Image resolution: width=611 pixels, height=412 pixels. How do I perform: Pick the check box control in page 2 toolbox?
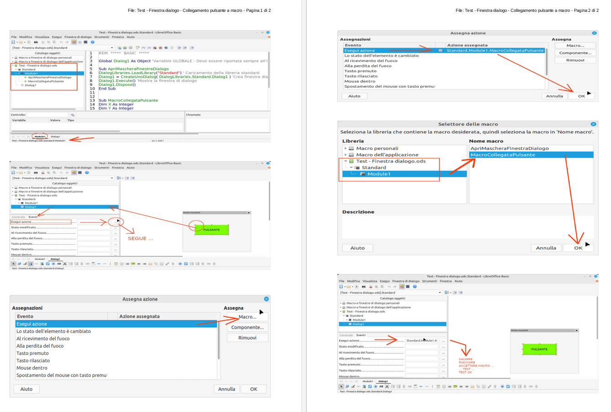(x=370, y=386)
